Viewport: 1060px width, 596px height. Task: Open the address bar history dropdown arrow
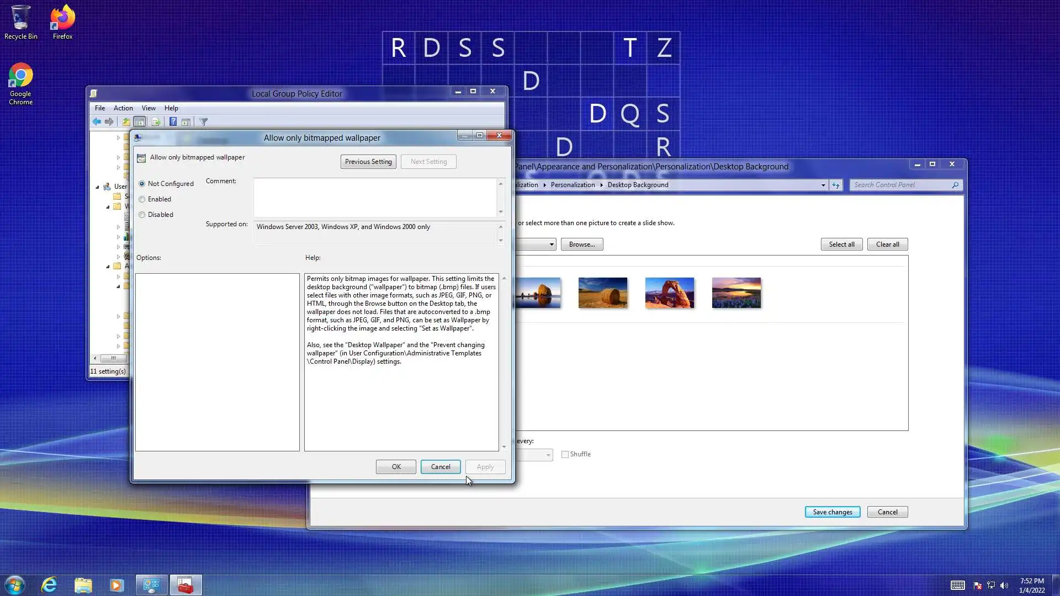coord(823,185)
